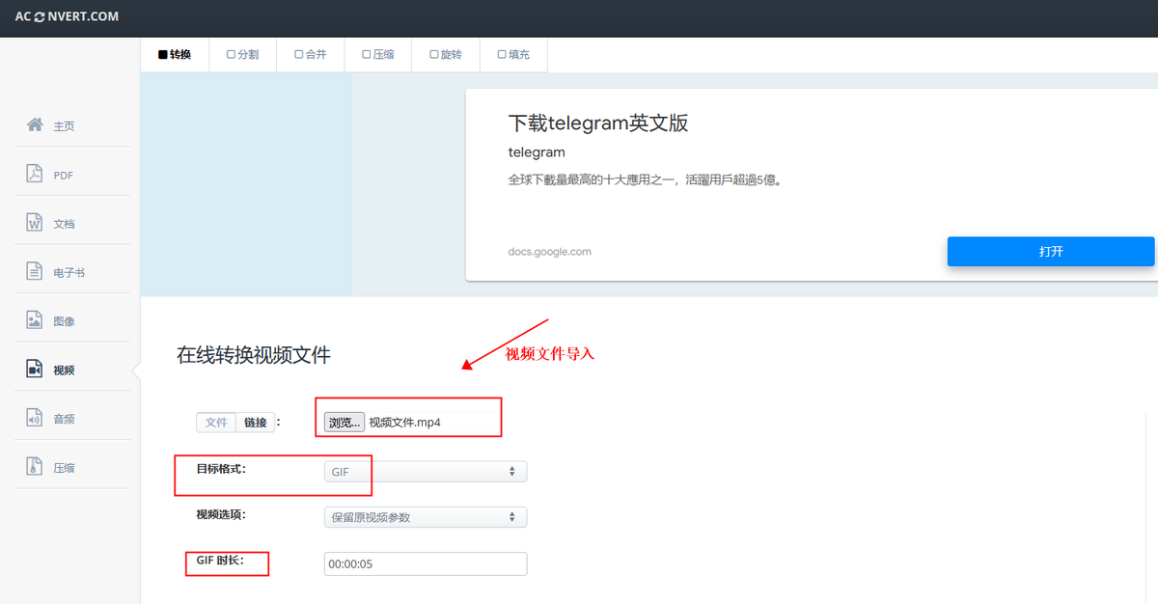Image resolution: width=1158 pixels, height=604 pixels.
Task: Click the 视频文件.mp4 file name
Action: 404,423
